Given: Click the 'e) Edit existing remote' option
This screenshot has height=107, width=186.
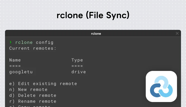Looking at the screenshot, I should coord(43,84).
